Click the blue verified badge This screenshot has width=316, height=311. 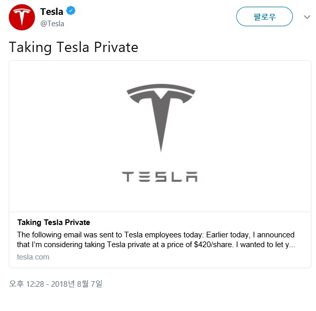click(71, 11)
